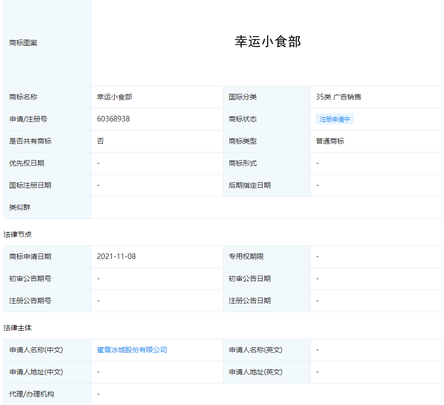The width and height of the screenshot is (444, 405).
Task: Click the 注册申请中 status badge
Action: pyautogui.click(x=335, y=119)
